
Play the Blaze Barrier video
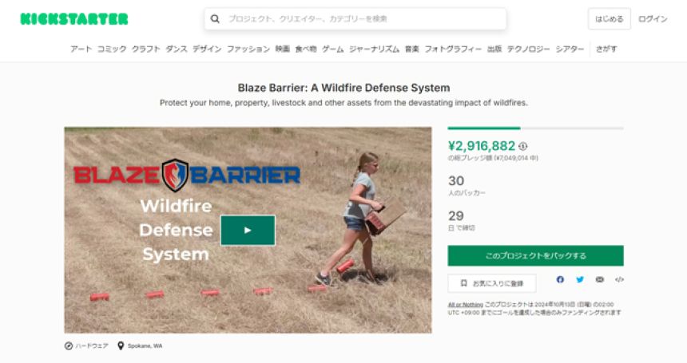[248, 230]
